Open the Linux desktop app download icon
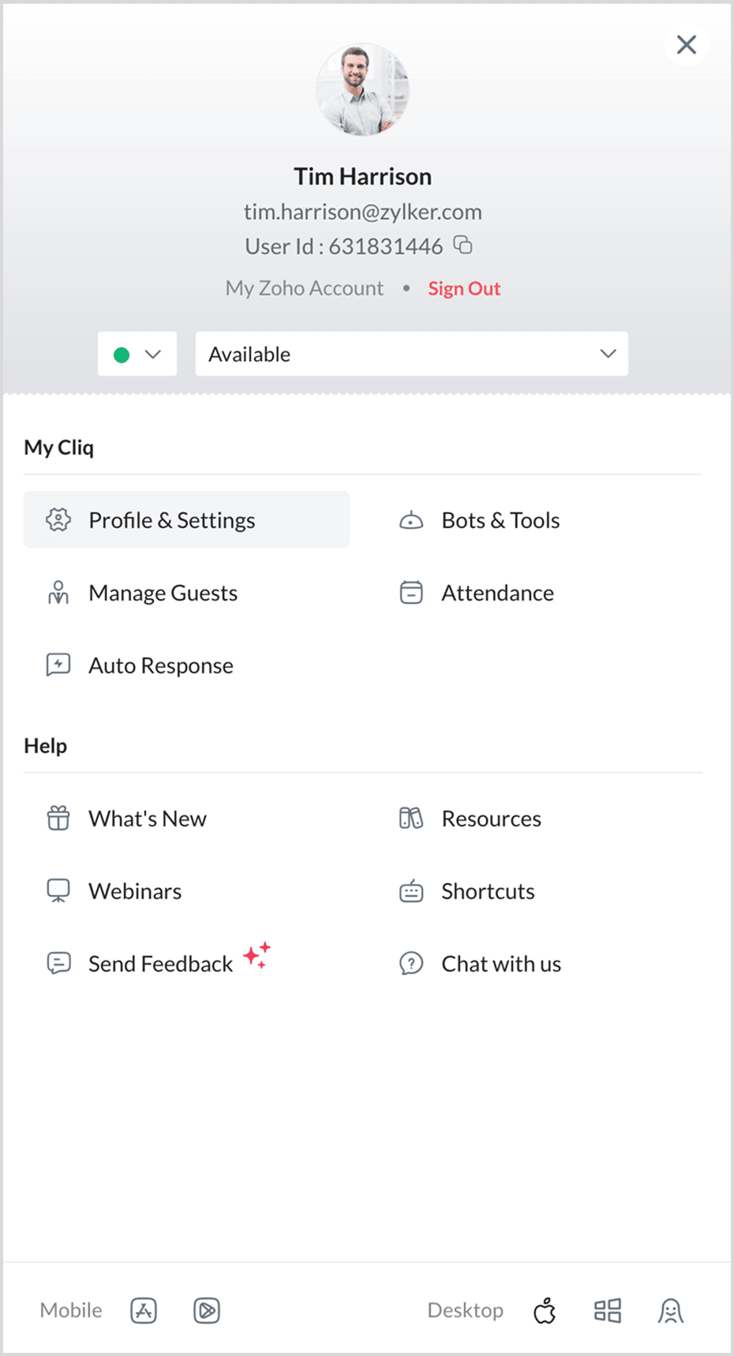Viewport: 734px width, 1356px height. click(671, 1310)
